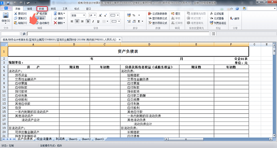Image resolution: width=277 pixels, height=148 pixels.
Task: Open the top-right search combo box arrow
Action: [x=275, y=8]
